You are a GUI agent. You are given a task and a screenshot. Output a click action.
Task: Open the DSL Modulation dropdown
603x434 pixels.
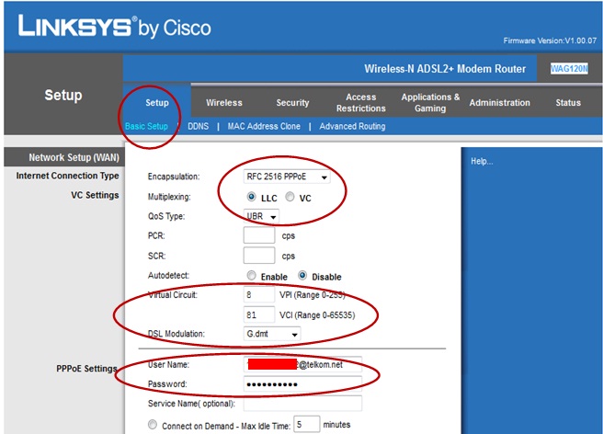coord(272,334)
